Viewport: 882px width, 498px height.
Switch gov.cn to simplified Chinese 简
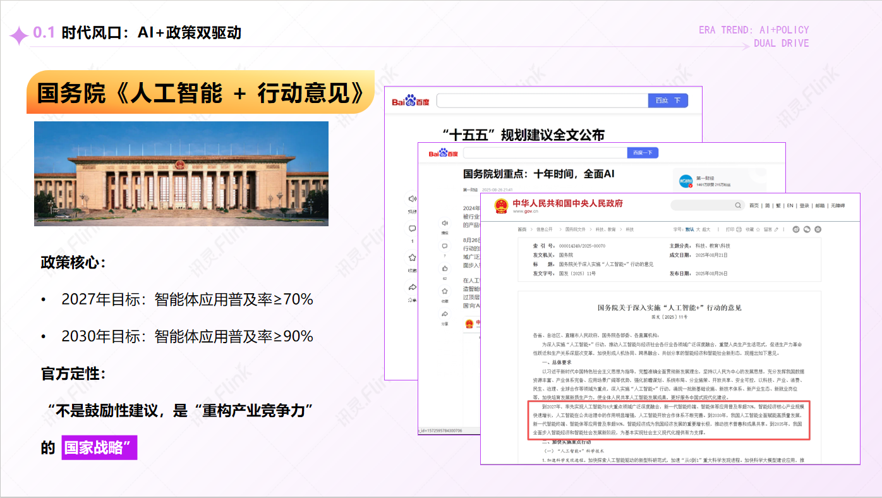click(768, 205)
